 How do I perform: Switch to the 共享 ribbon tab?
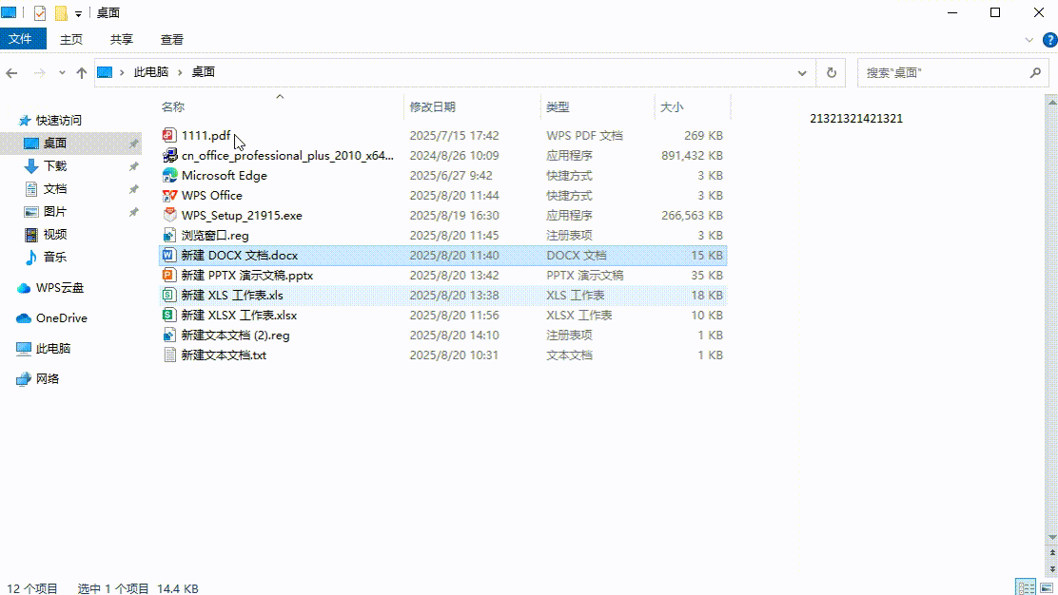pos(122,40)
